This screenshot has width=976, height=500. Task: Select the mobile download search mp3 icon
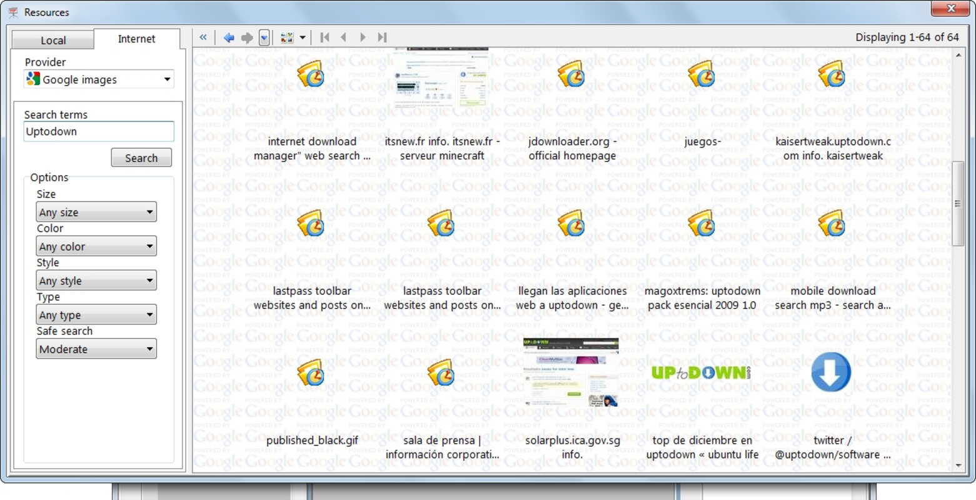pyautogui.click(x=832, y=223)
